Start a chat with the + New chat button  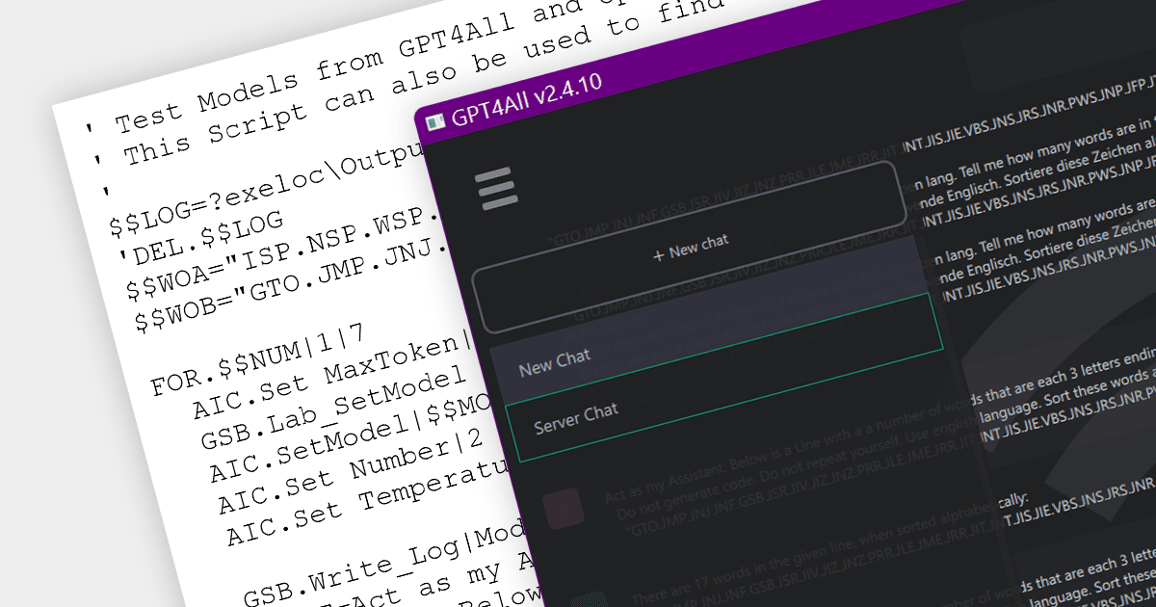pos(690,249)
